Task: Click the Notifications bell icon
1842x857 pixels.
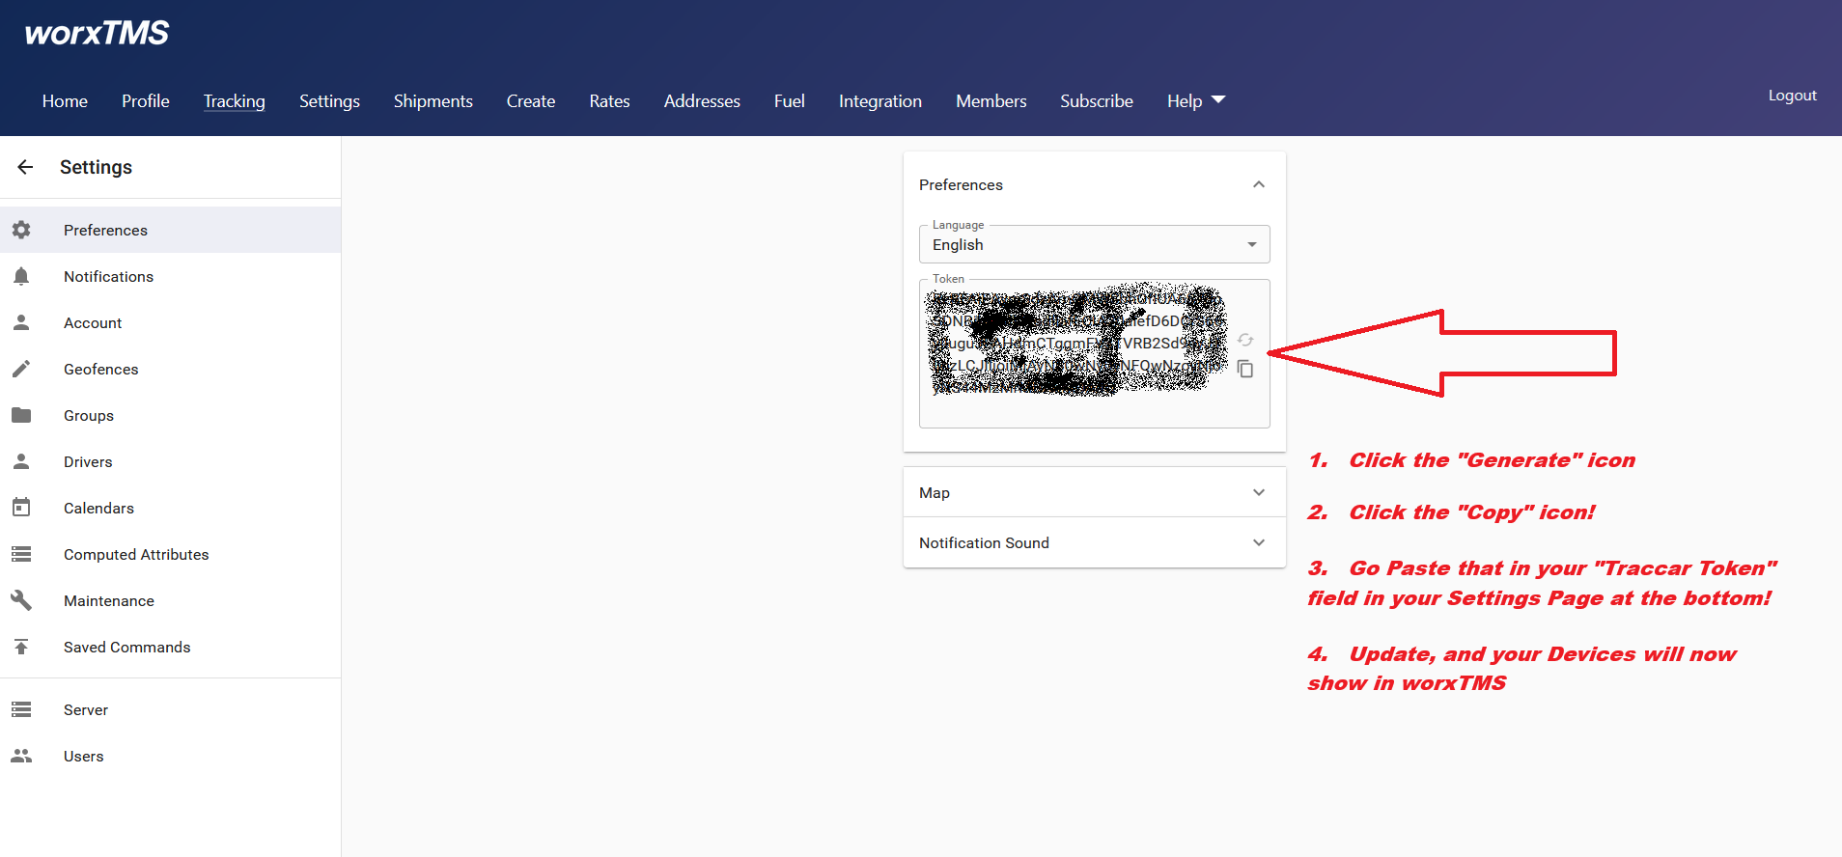Action: [x=21, y=276]
